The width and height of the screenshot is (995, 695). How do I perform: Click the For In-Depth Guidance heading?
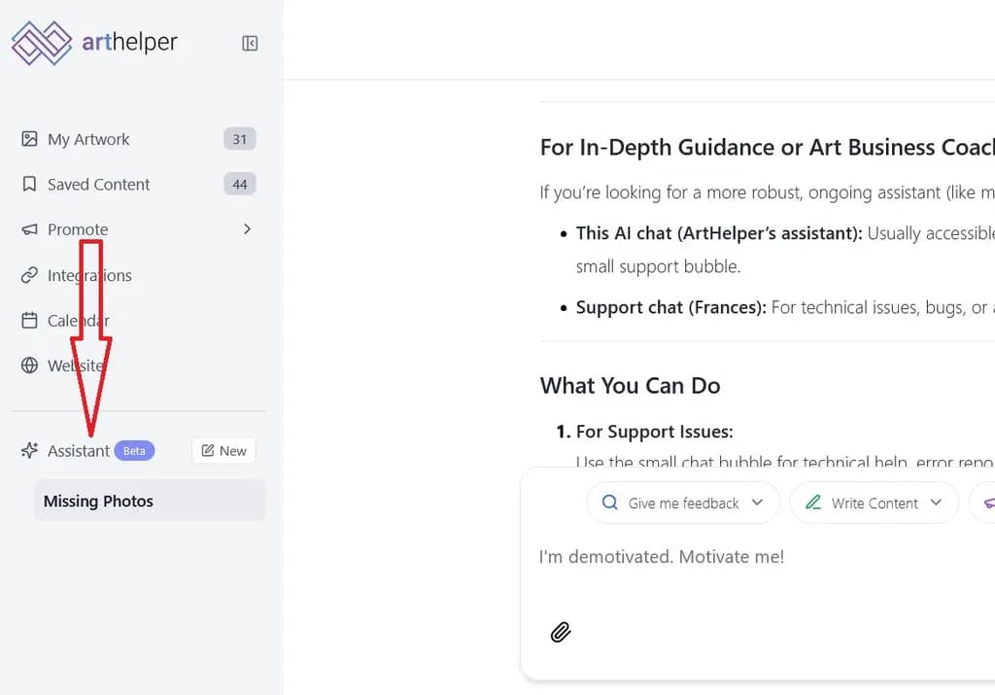tap(768, 147)
